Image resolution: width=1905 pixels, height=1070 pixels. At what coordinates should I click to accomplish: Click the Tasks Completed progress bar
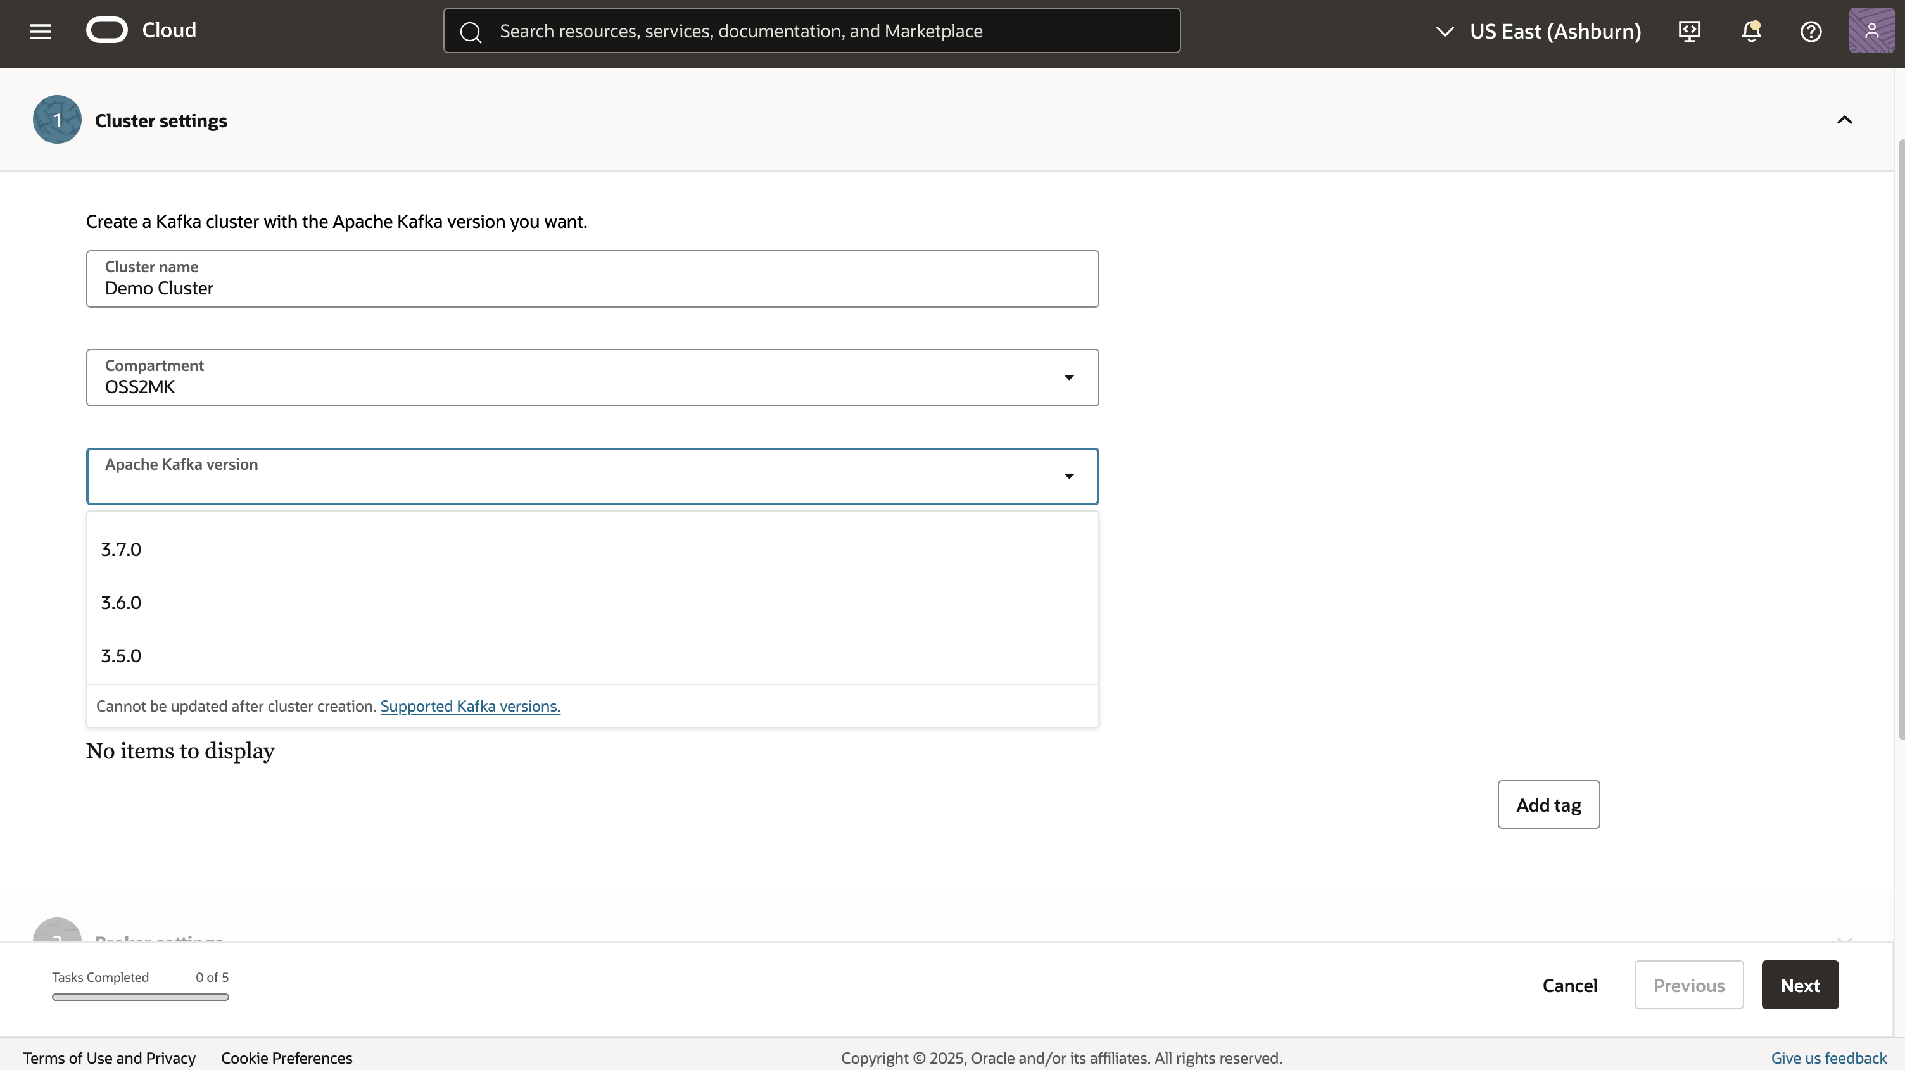(140, 997)
